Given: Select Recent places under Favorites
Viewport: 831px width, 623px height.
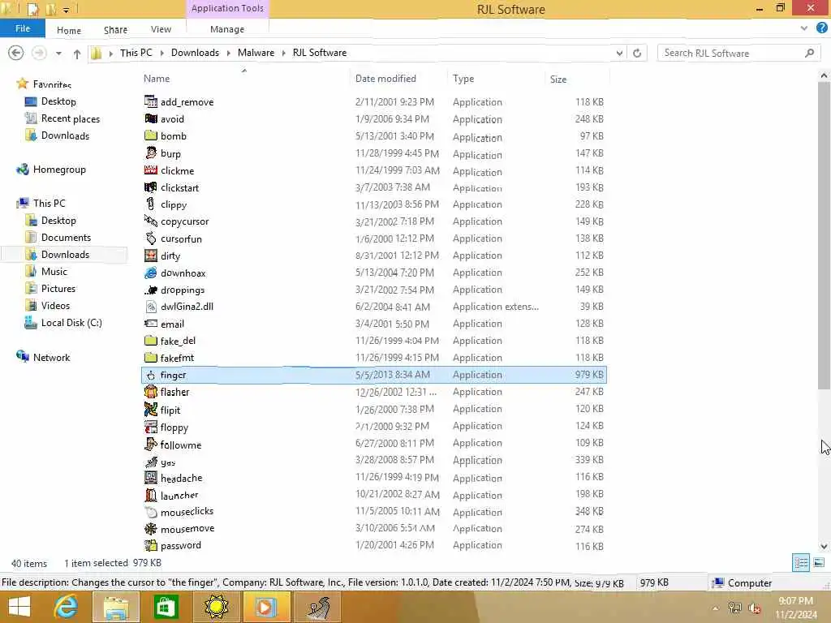Looking at the screenshot, I should tap(70, 118).
